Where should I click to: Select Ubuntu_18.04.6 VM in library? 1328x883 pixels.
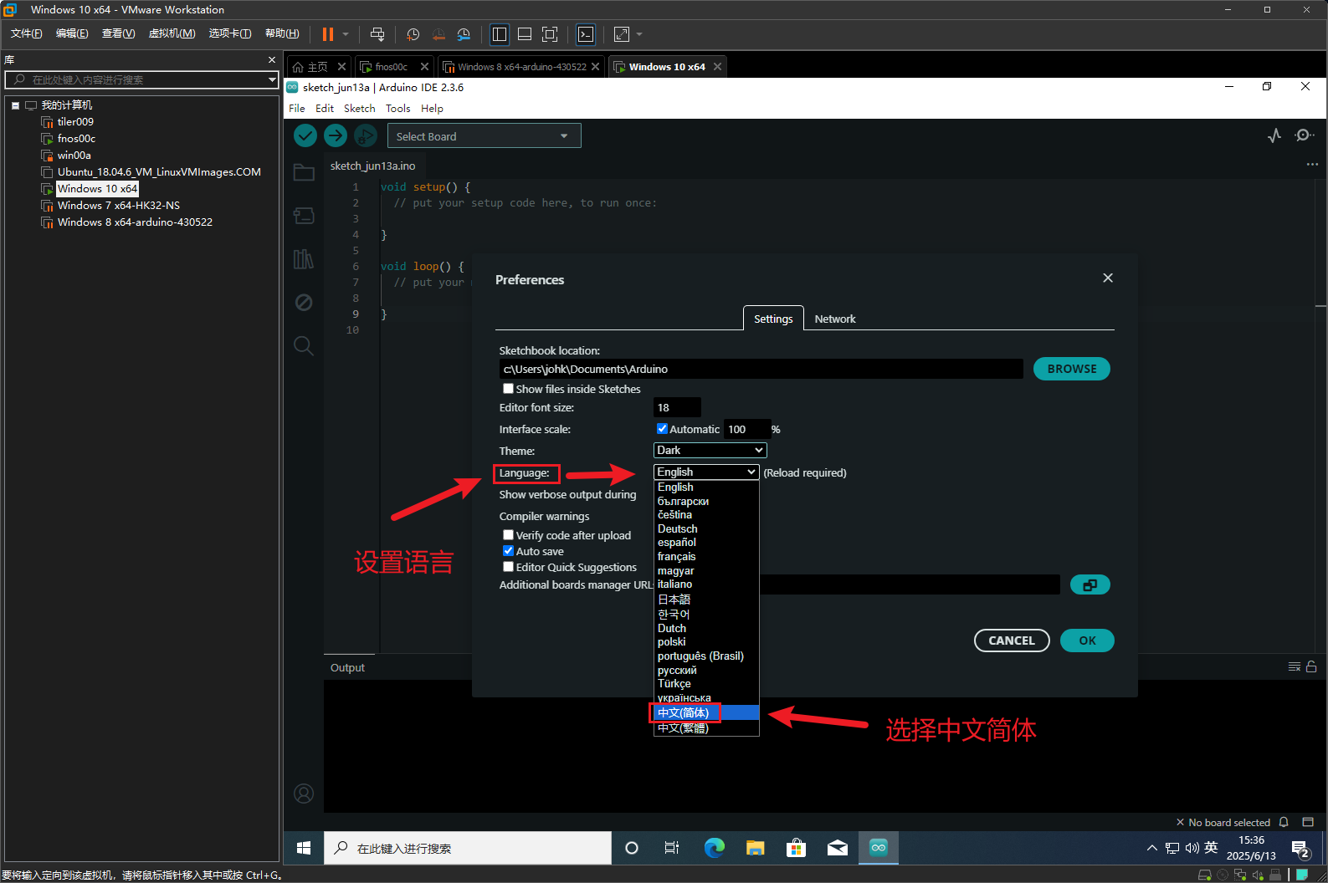[159, 172]
